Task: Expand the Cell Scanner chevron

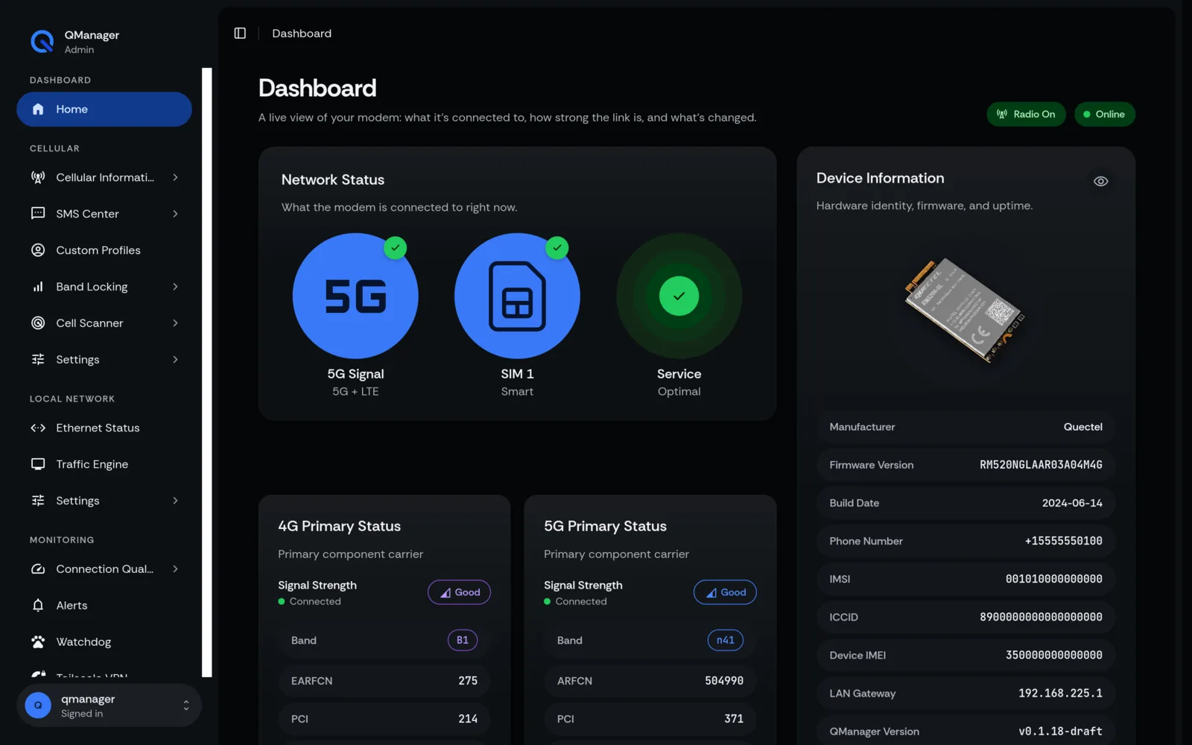Action: coord(175,323)
